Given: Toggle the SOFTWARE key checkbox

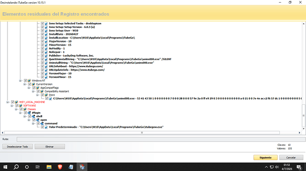Looking at the screenshot, I should pyautogui.click(x=17, y=106).
